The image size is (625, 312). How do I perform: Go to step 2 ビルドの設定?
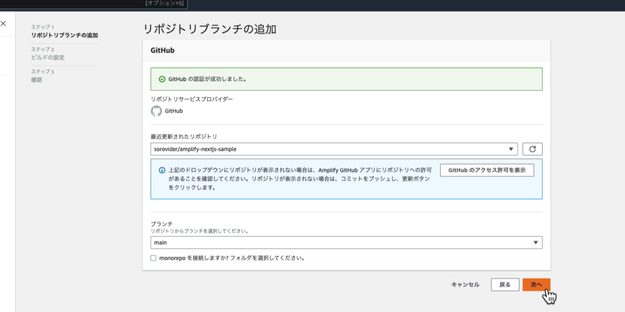point(48,57)
